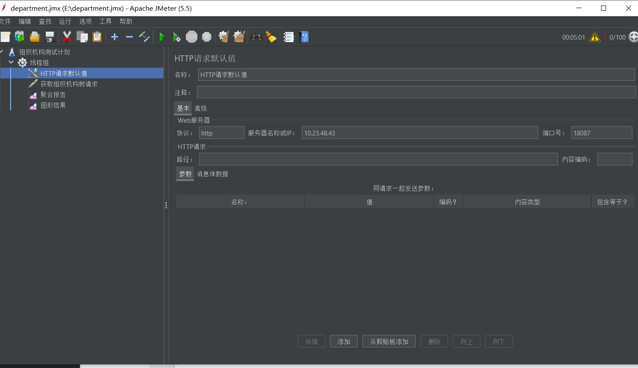Viewport: 638px width, 368px height.
Task: Create a new test plan with New icon
Action: 5,37
